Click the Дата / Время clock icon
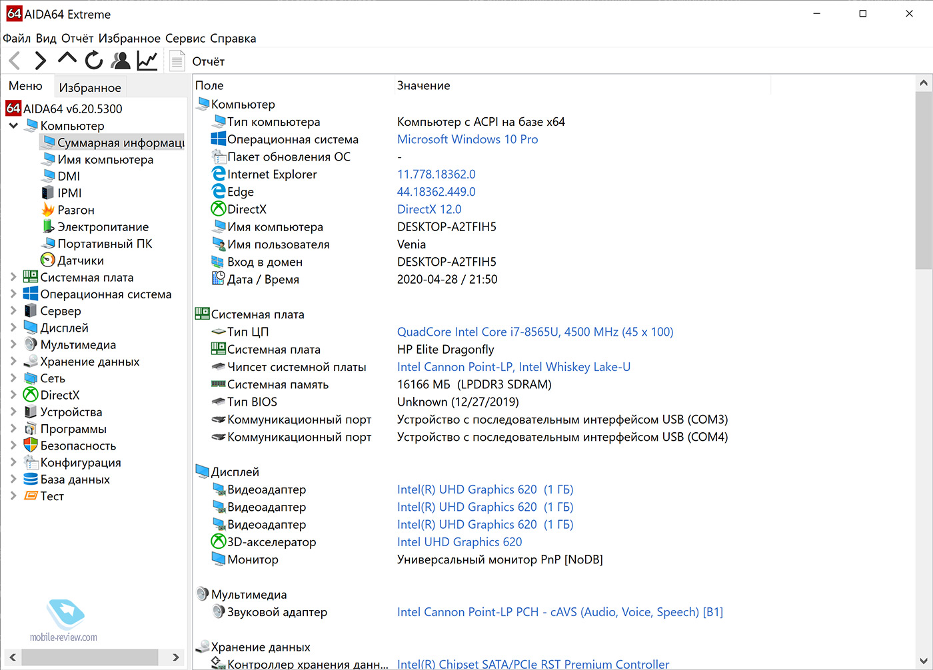This screenshot has height=670, width=933. (219, 278)
